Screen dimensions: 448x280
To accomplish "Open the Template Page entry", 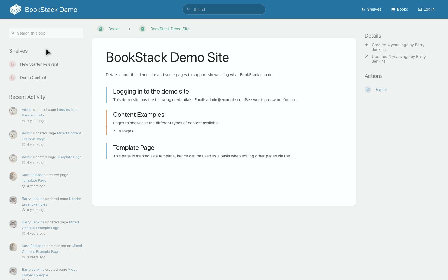I will (x=134, y=148).
